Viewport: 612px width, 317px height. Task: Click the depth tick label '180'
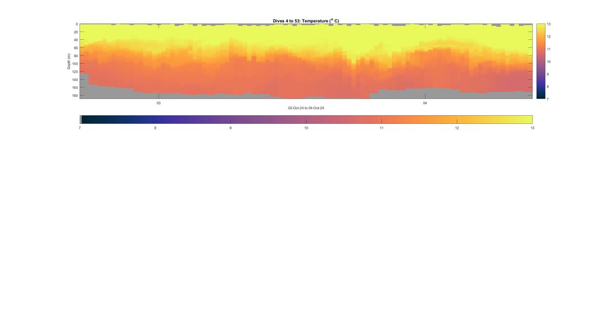click(74, 95)
